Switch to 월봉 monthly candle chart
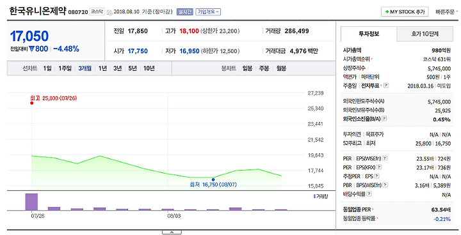 [x=281, y=68]
